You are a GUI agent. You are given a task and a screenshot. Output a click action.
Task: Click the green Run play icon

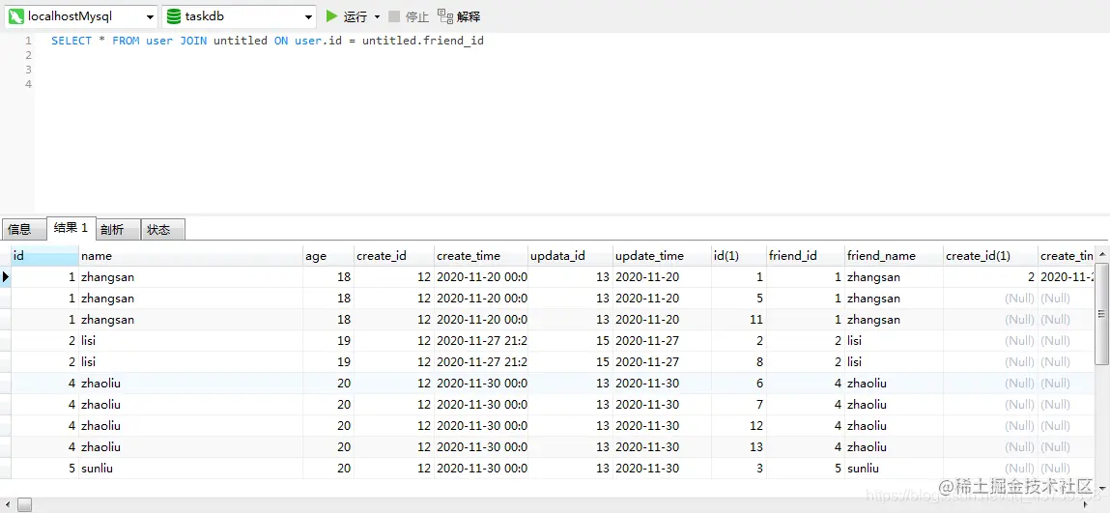(x=331, y=15)
